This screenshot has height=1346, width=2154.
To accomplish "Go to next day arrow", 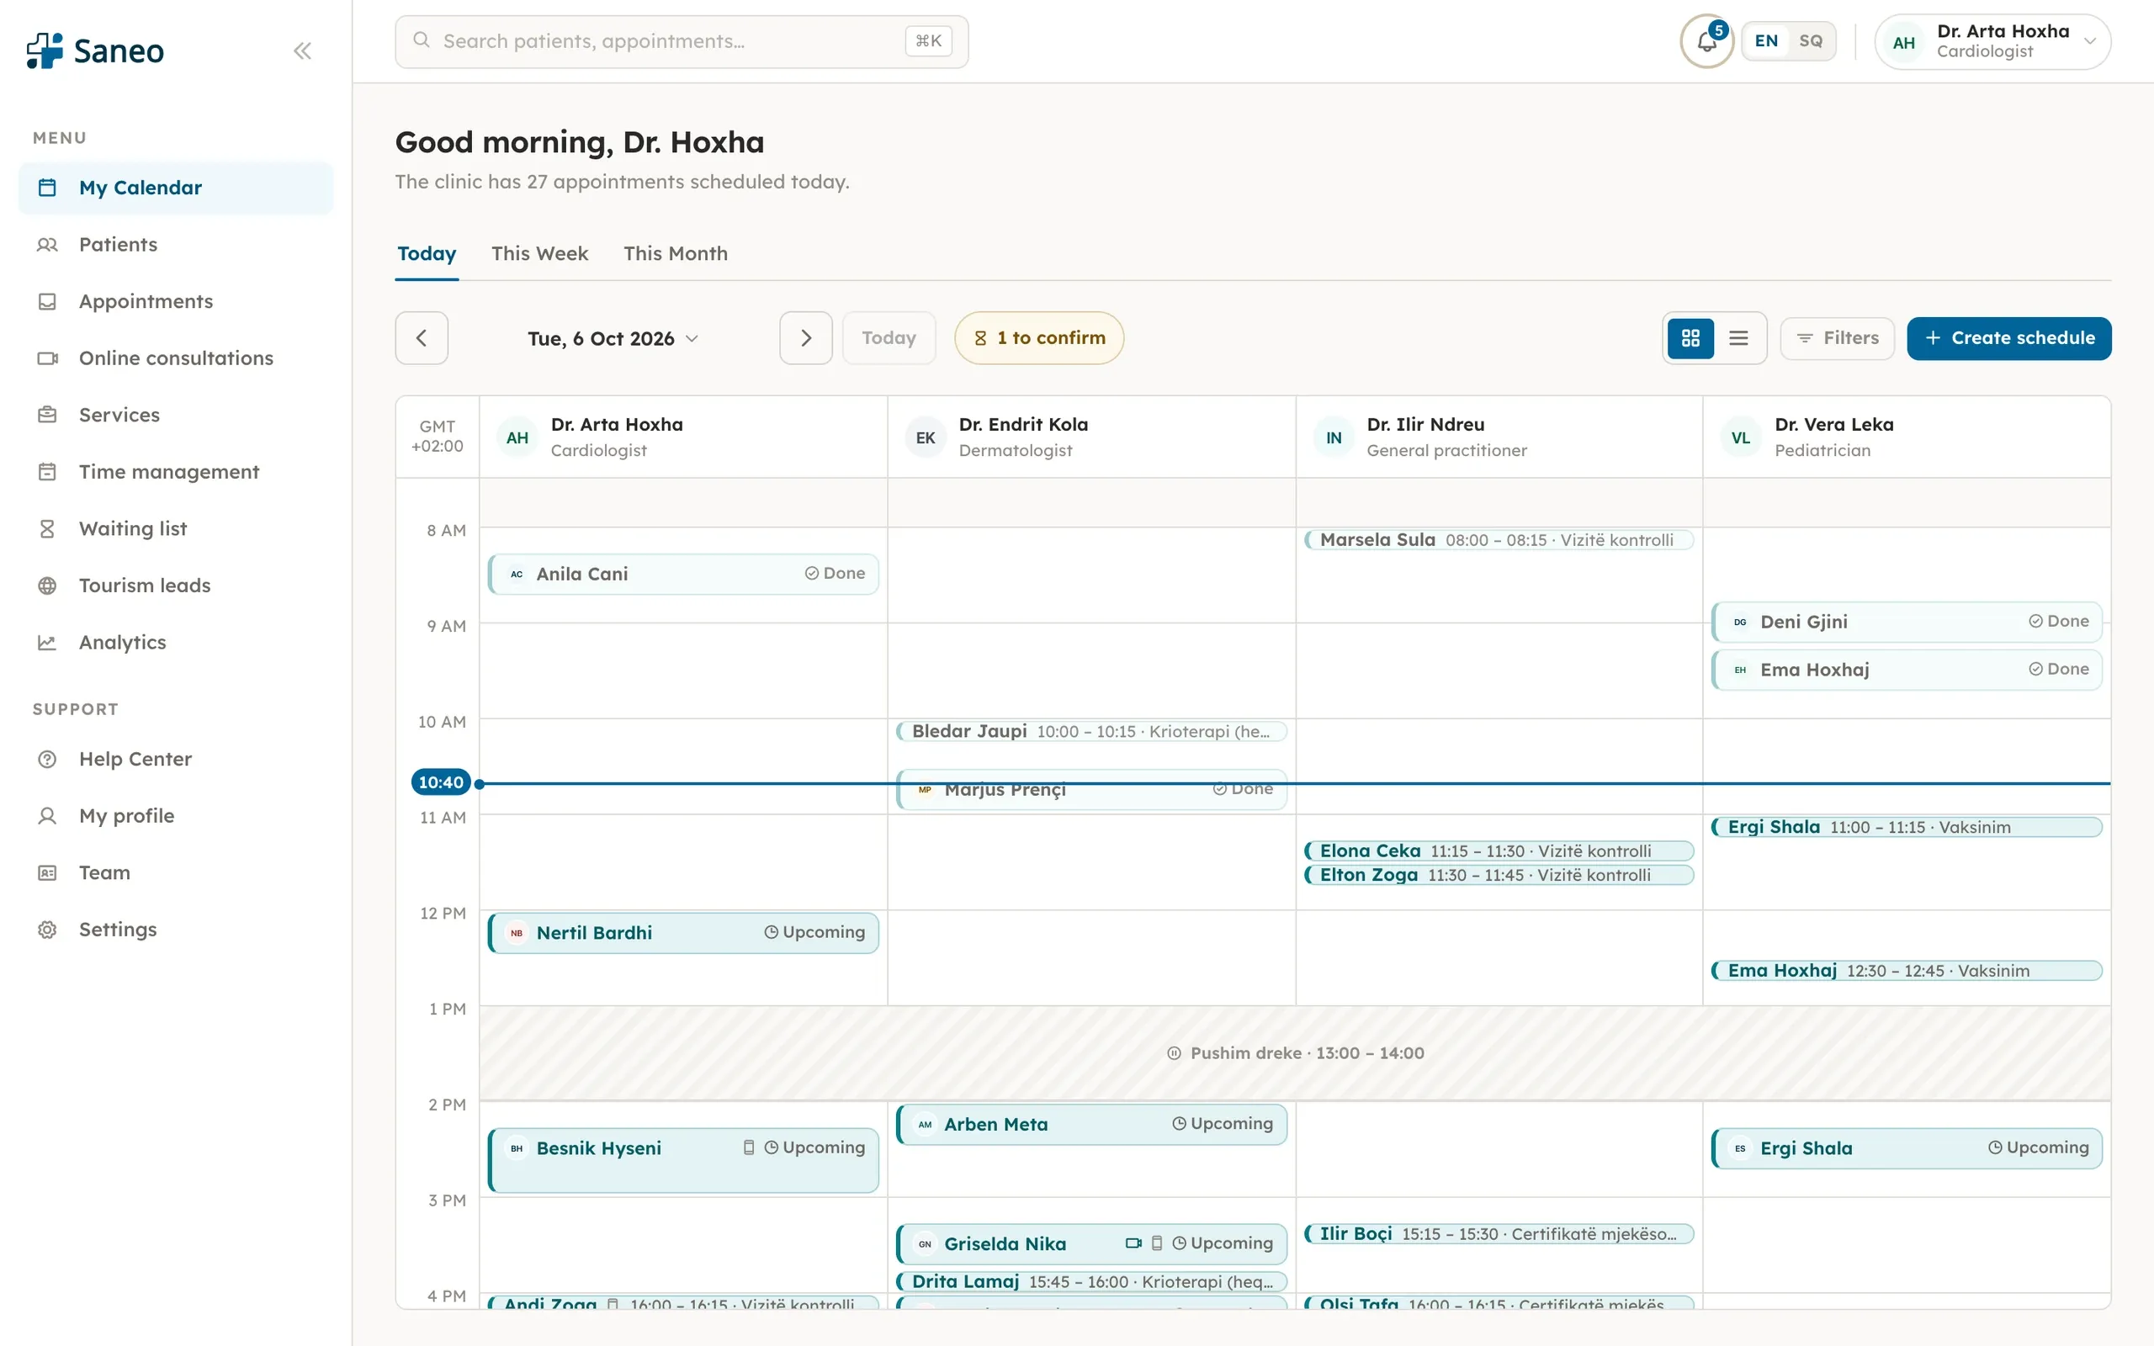I will click(805, 338).
